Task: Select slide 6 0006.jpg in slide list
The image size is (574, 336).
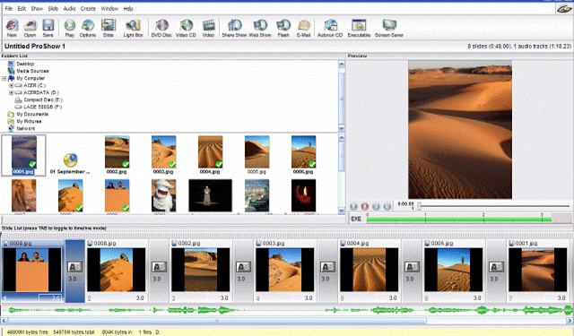Action: [453, 271]
